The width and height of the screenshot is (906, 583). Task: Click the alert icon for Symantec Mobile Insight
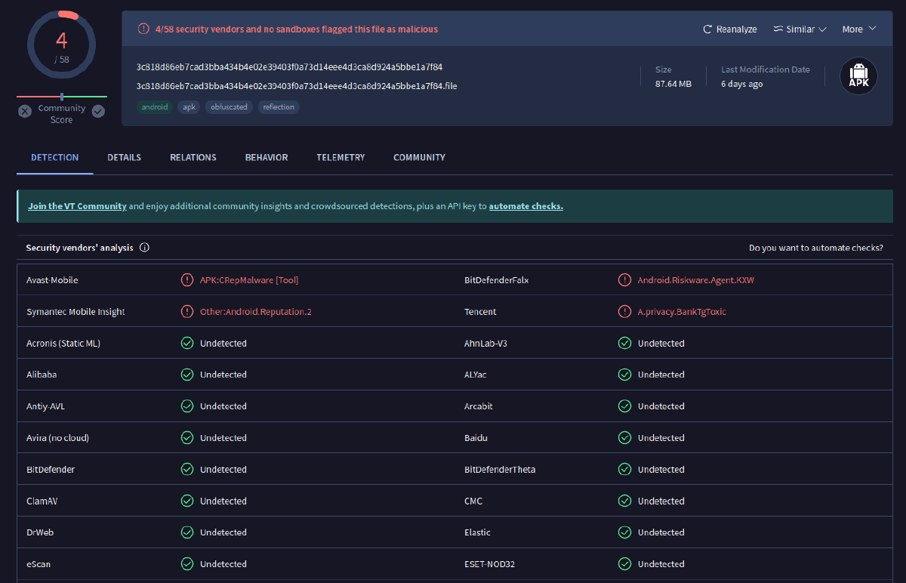pos(186,312)
